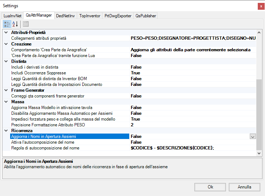The height and width of the screenshot is (196, 265).
Task: Close the Settings dialog
Action: (261, 6)
